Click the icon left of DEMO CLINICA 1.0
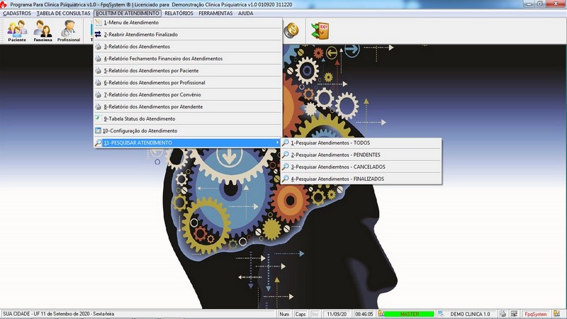Image resolution: width=567 pixels, height=319 pixels. click(x=441, y=314)
